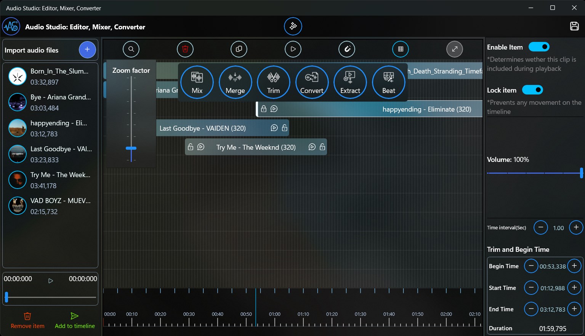The width and height of the screenshot is (585, 336).
Task: Select the Mix tool
Action: click(197, 82)
